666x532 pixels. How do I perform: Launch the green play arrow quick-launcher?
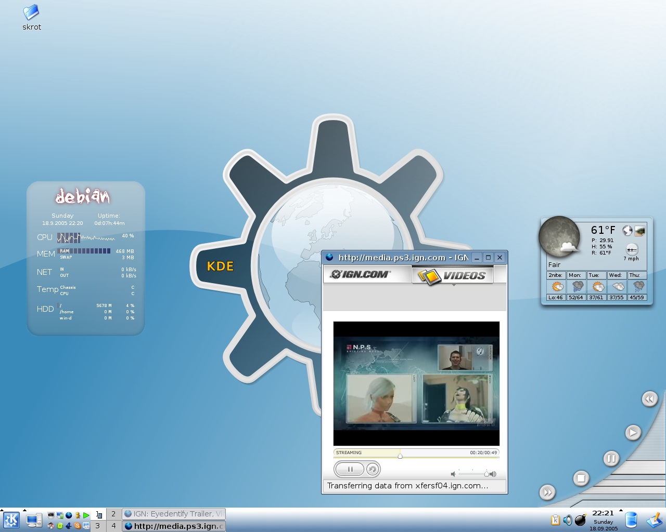pyautogui.click(x=86, y=515)
